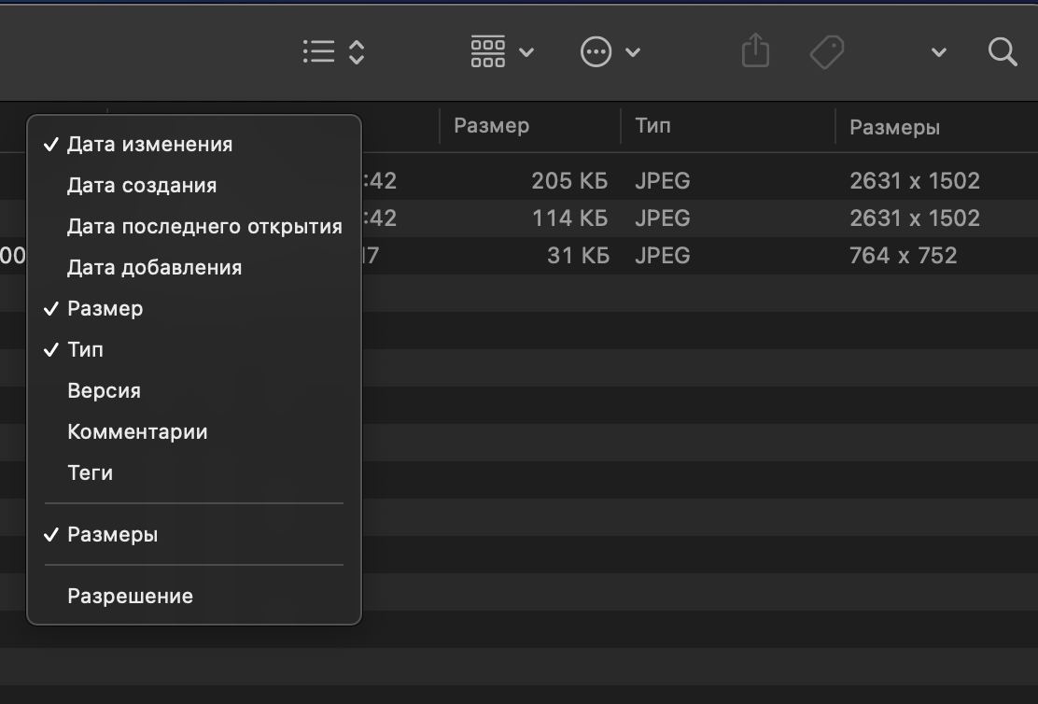Open the grouping grid icon menu
The image size is (1038, 704).
[x=488, y=51]
